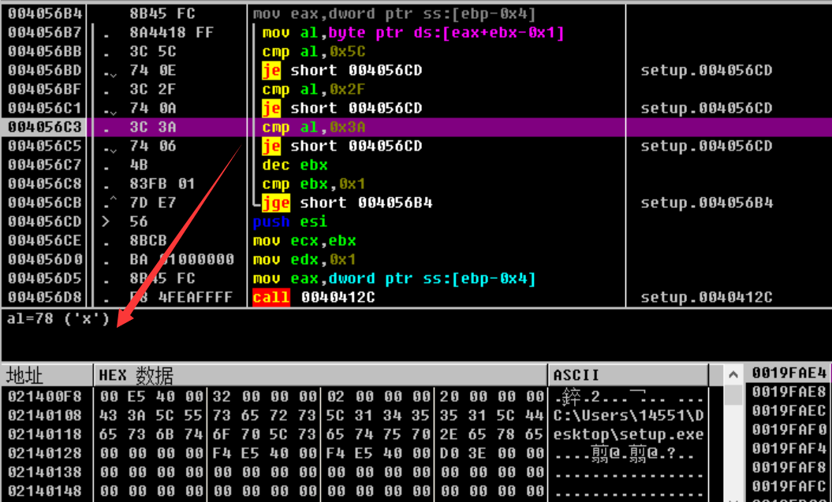Click comment setup.004056CD on row 004056C1
The width and height of the screenshot is (832, 502).
pyautogui.click(x=707, y=109)
